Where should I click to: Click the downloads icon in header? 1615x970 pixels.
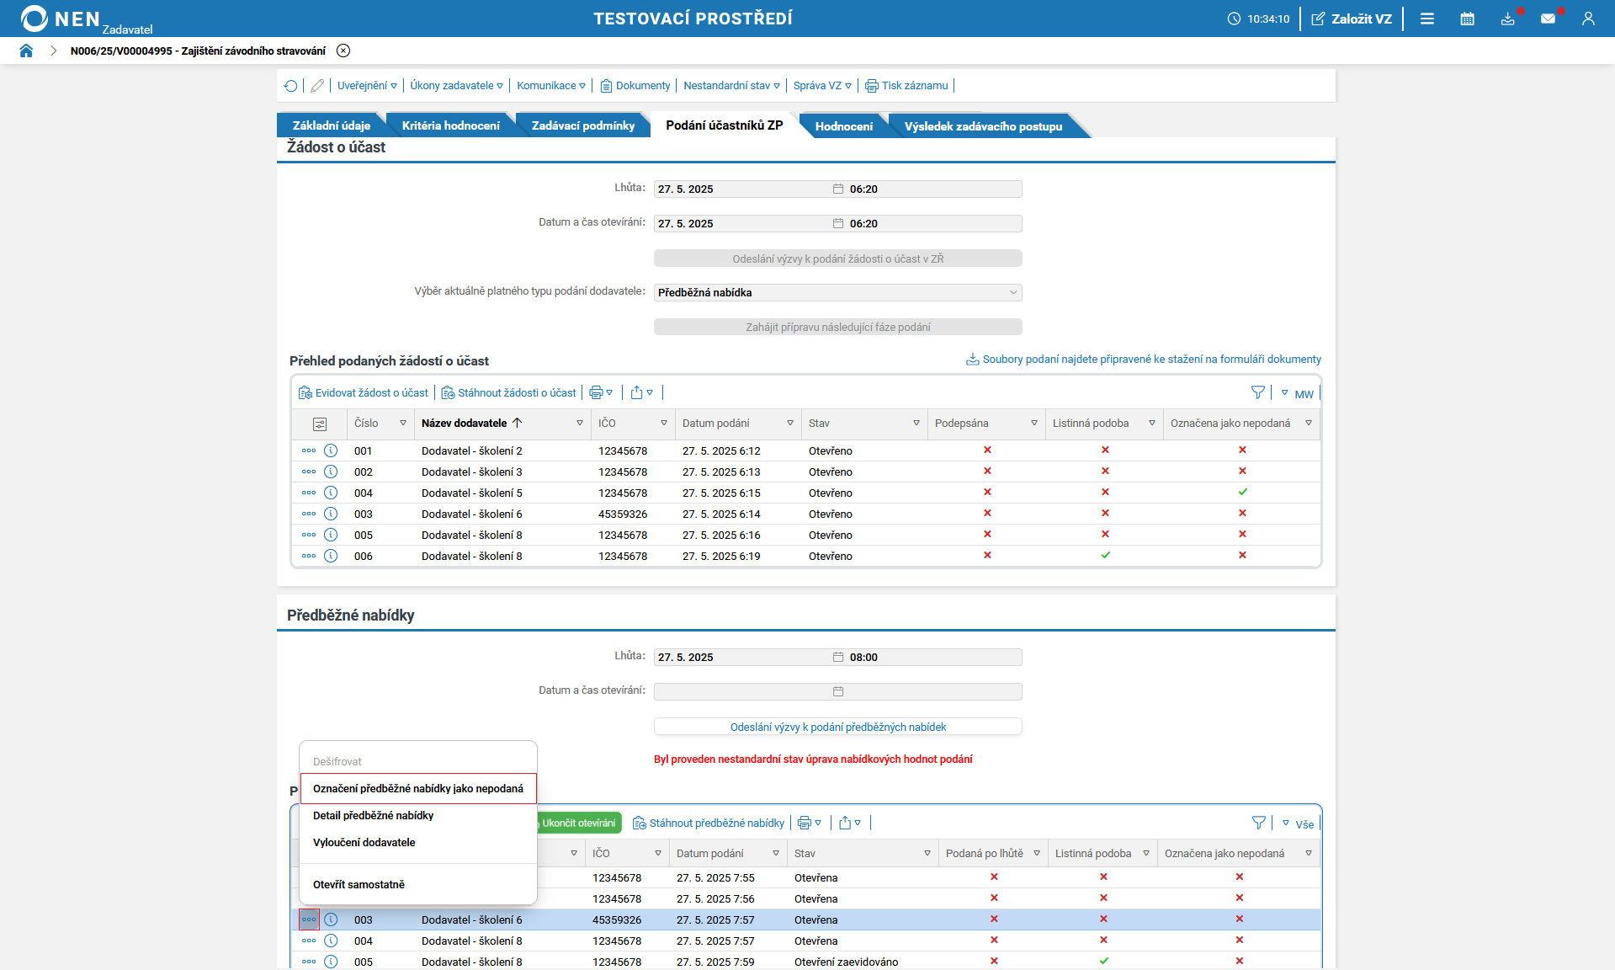[x=1507, y=19]
